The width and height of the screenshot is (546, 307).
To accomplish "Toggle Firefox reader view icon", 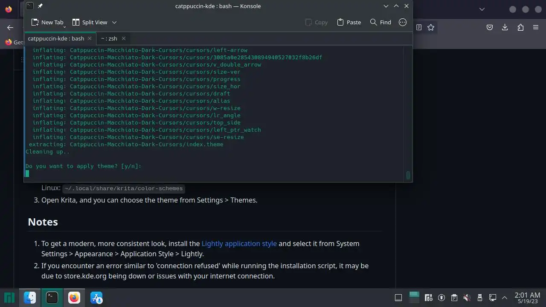I will tap(419, 27).
